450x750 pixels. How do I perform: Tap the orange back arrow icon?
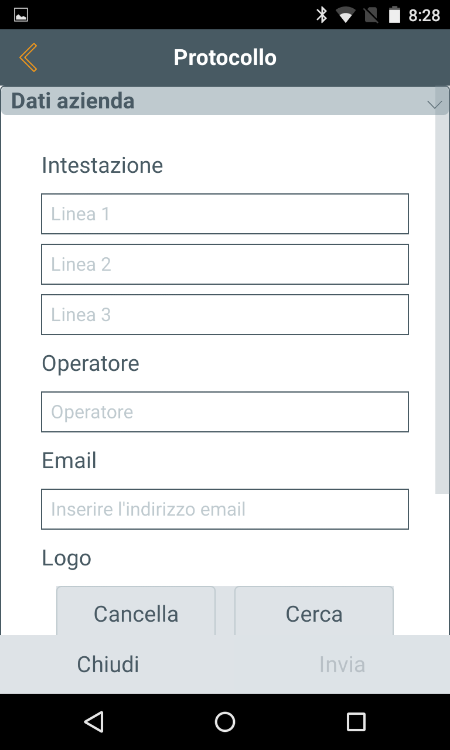point(28,57)
